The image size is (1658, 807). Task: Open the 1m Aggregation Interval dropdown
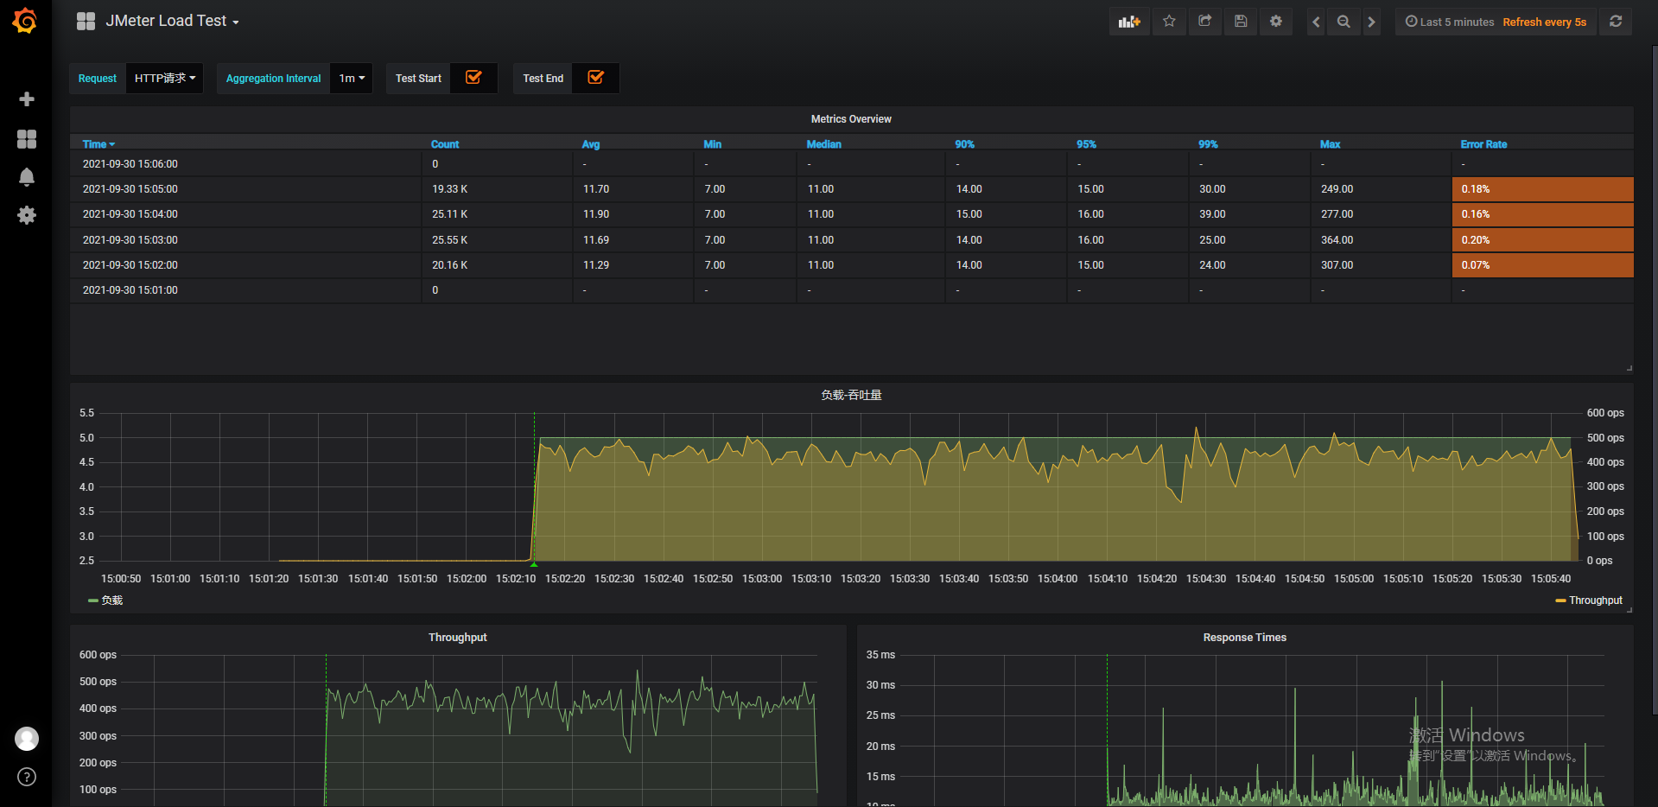[x=352, y=78]
